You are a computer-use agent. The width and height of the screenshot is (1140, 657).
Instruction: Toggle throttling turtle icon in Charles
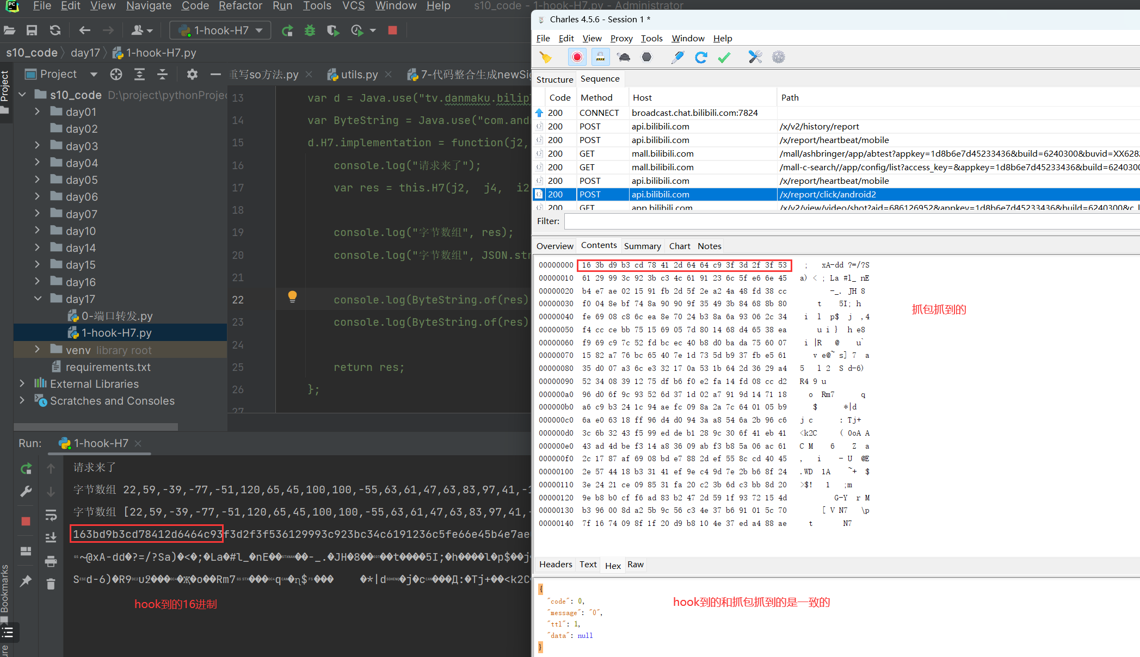coord(624,57)
